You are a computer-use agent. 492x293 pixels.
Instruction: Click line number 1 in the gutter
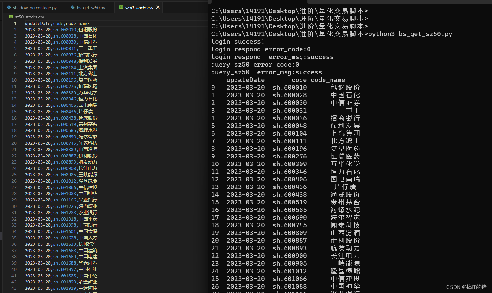[15, 23]
